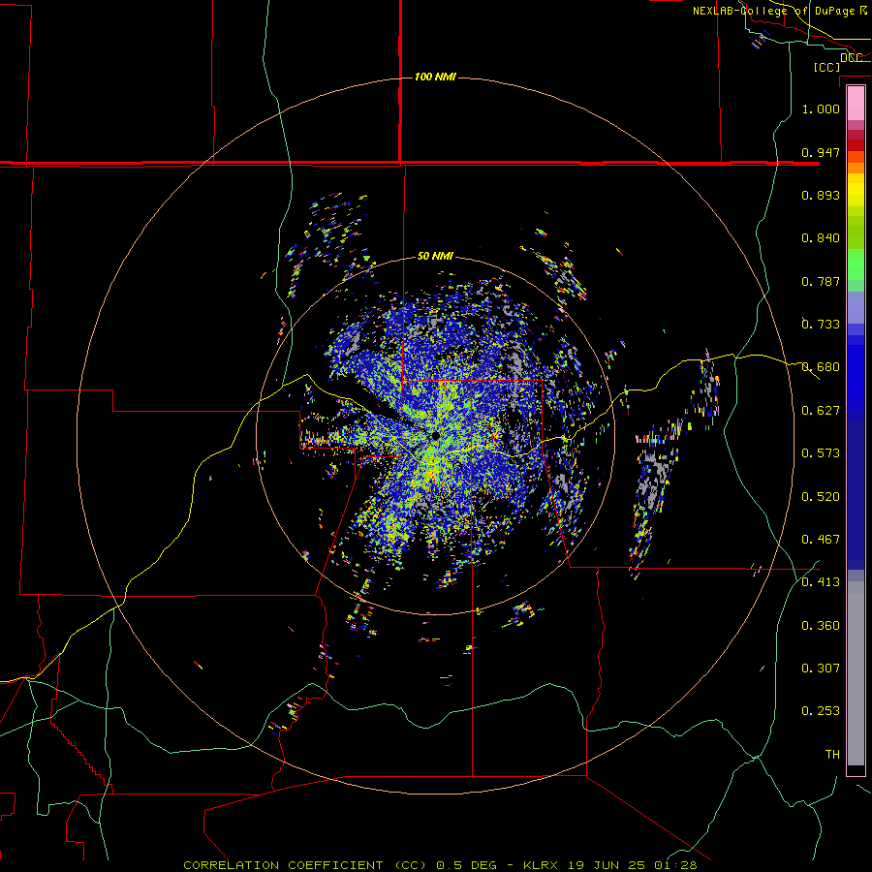Click the KLRX station identifier in caption
The width and height of the screenshot is (872, 872).
click(543, 865)
